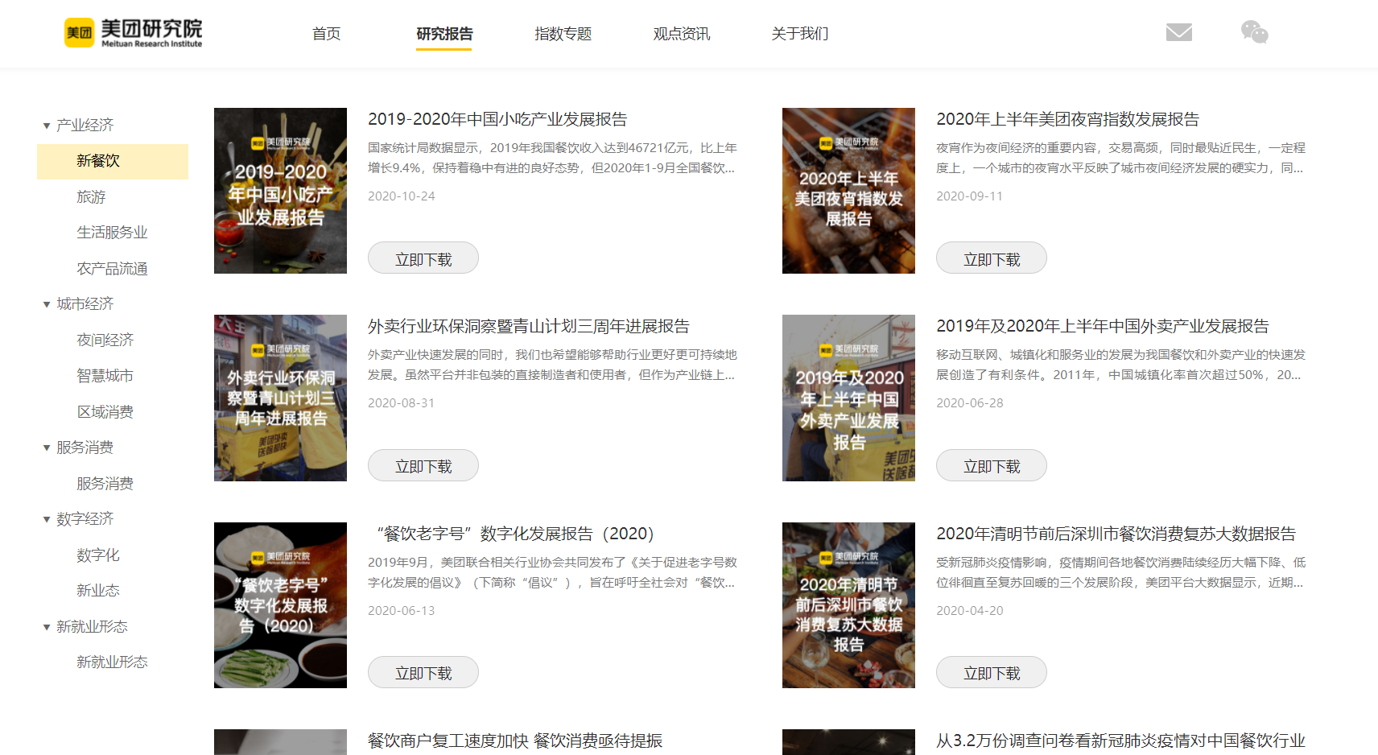Click the date 2020-09-11
1378x755 pixels.
(x=970, y=196)
